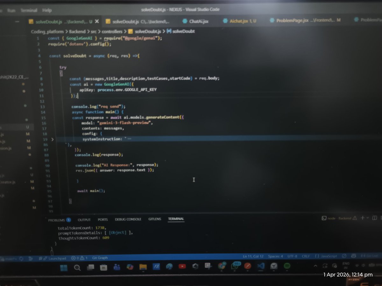This screenshot has height=286, width=382.
Task: Switch to Visual Studio Code taskbar icon
Action: [x=261, y=266]
